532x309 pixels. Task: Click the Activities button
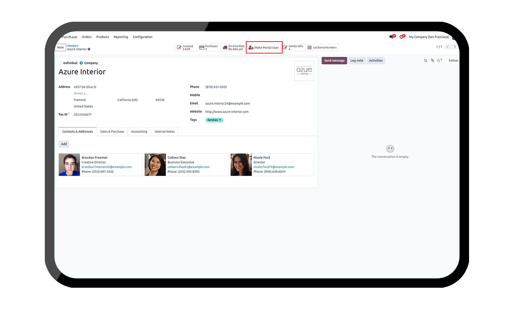376,61
